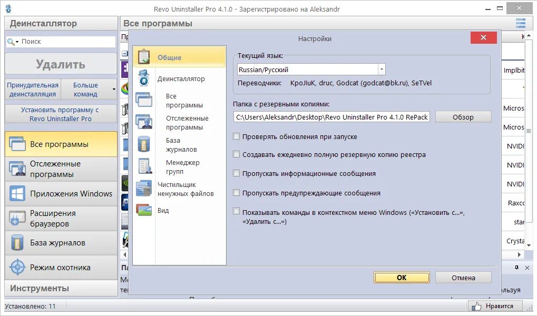Click the Деинсталлятор section header
The width and height of the screenshot is (537, 316).
click(x=61, y=23)
